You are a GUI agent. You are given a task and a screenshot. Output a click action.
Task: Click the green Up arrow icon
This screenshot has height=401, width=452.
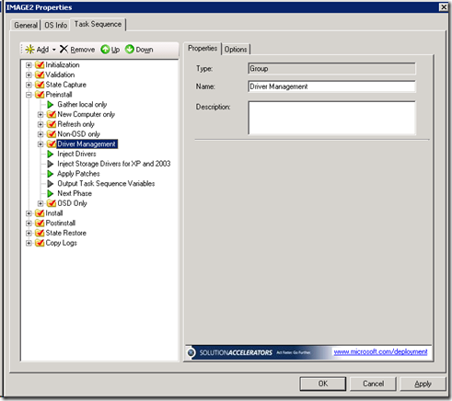[x=105, y=49]
